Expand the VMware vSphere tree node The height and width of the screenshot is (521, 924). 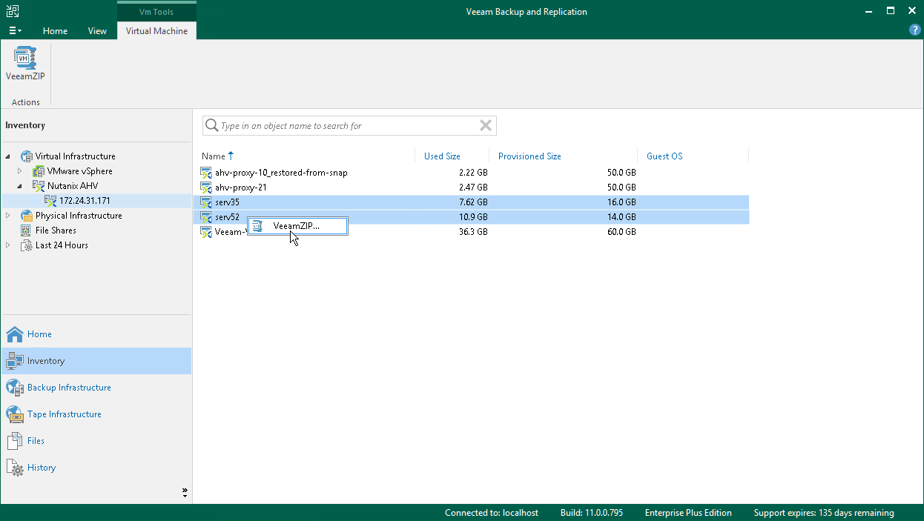tap(20, 171)
